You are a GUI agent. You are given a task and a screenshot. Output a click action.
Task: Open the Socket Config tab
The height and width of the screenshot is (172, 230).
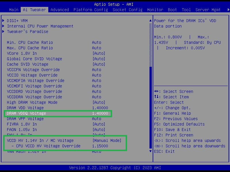(x=127, y=10)
